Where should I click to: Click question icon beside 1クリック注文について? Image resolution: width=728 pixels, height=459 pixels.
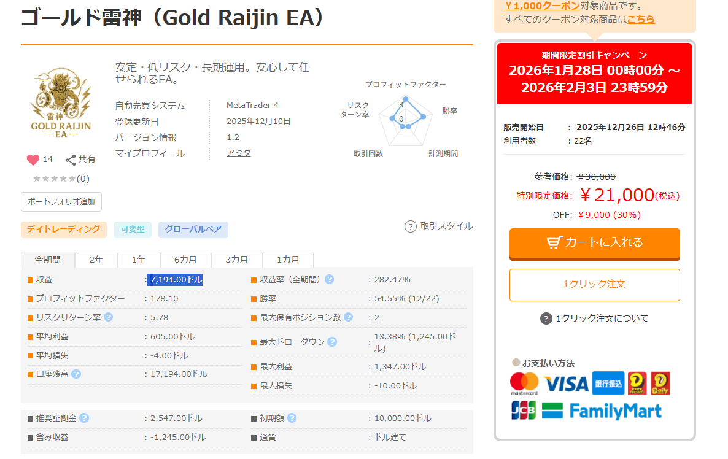(546, 318)
